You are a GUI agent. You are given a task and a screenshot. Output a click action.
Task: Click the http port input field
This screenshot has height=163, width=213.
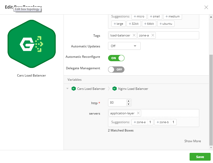(120, 103)
